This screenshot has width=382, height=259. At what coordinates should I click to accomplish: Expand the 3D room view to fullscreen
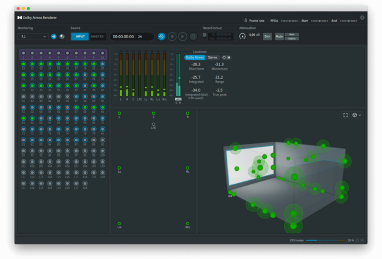tap(346, 115)
